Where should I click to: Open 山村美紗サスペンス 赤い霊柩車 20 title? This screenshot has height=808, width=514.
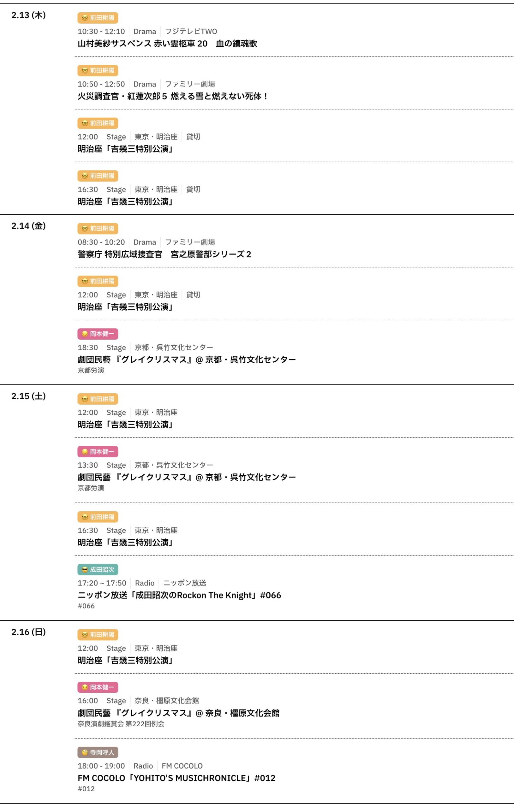point(167,44)
